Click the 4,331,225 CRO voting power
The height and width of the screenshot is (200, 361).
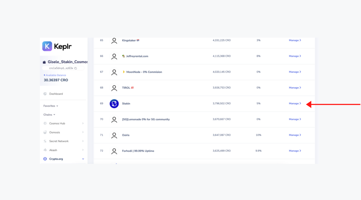tap(222, 40)
